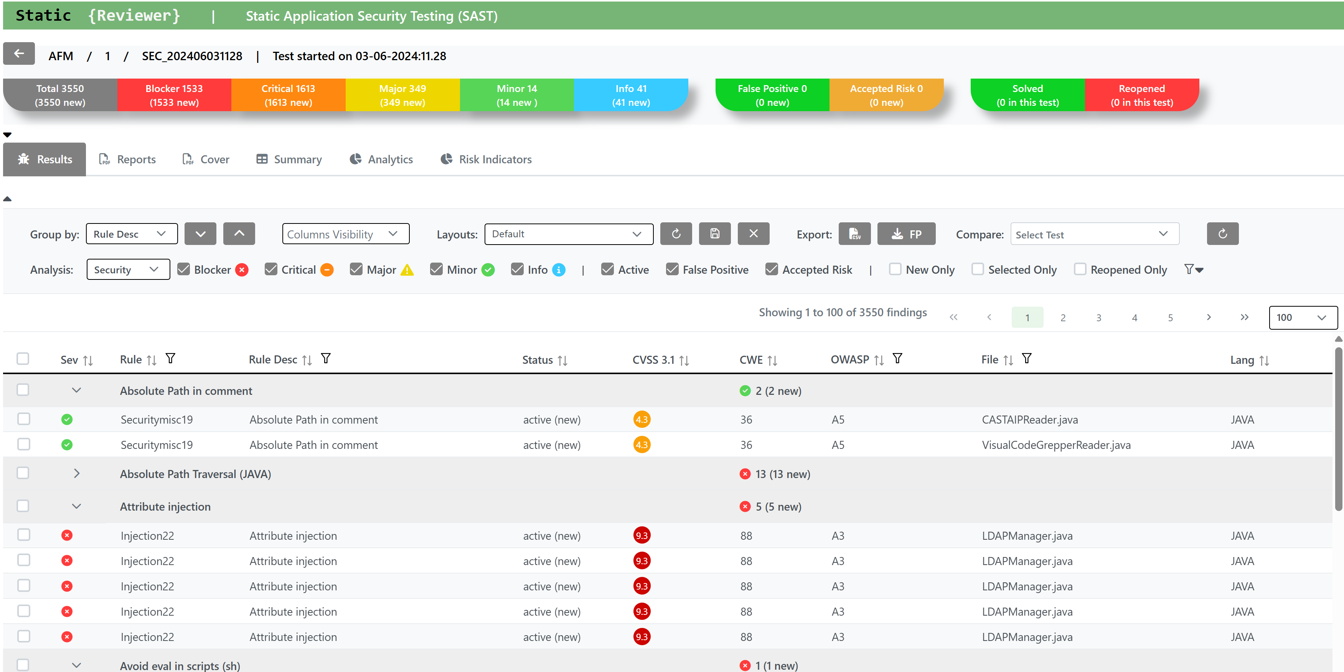Open the Rule column filter icon
Image resolution: width=1344 pixels, height=672 pixels.
(x=170, y=359)
